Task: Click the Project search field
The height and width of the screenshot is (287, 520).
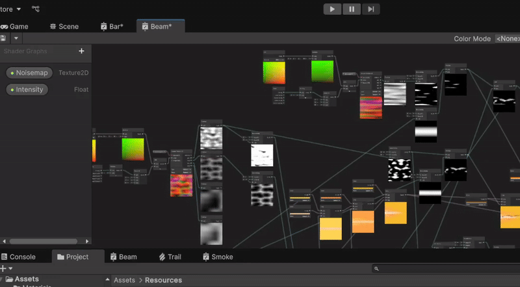Action: click(x=446, y=268)
